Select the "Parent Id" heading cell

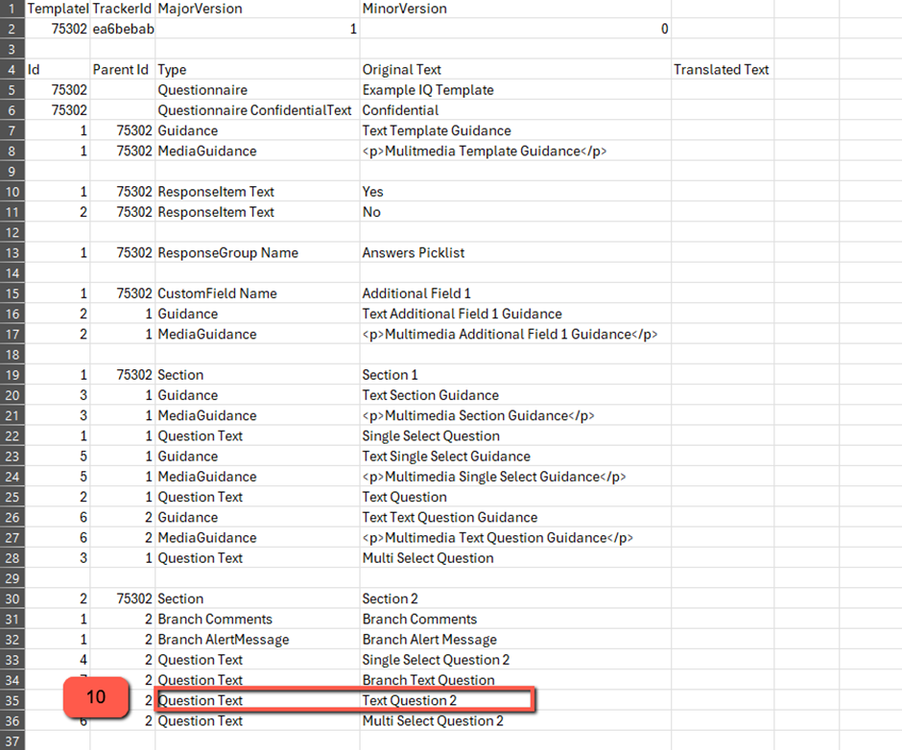pos(121,69)
